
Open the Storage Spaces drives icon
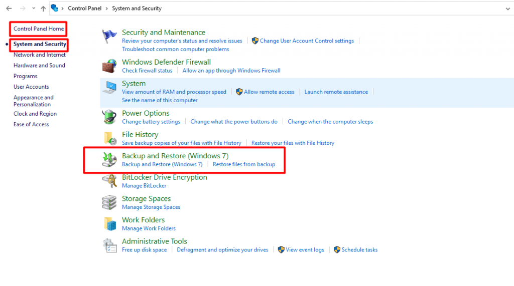coord(109,202)
